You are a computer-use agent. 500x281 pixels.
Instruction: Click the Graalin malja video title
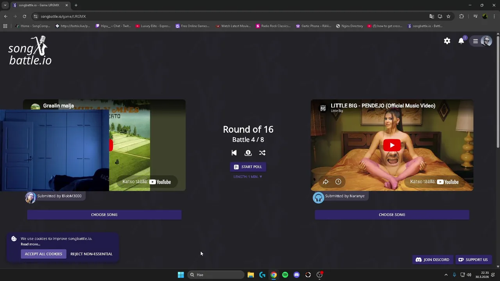[x=59, y=106]
